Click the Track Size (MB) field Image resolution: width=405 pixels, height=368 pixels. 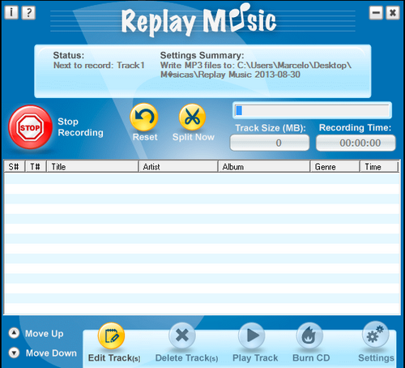270,143
